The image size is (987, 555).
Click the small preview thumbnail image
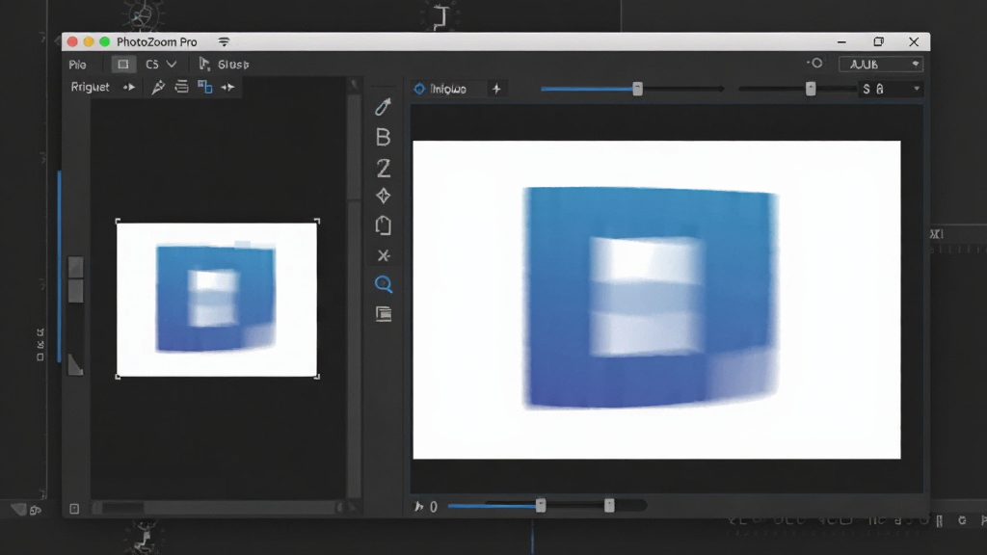pyautogui.click(x=217, y=300)
